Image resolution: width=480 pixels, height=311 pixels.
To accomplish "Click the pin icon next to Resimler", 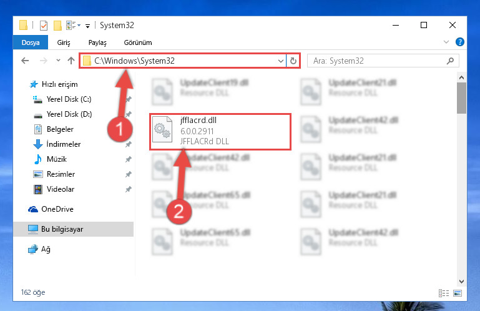I will pyautogui.click(x=128, y=174).
